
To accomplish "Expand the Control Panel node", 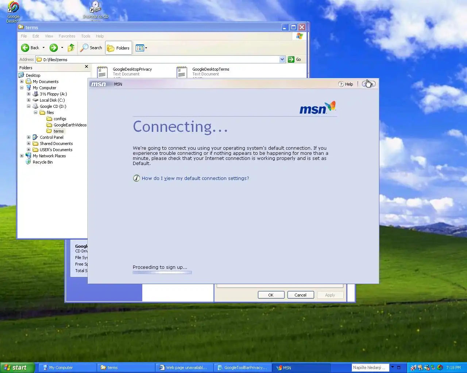I will tap(28, 137).
